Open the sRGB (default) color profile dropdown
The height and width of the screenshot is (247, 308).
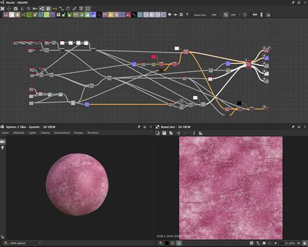(25, 243)
